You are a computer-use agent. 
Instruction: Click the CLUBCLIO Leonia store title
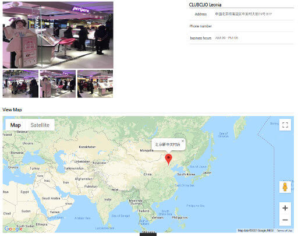[205, 5]
